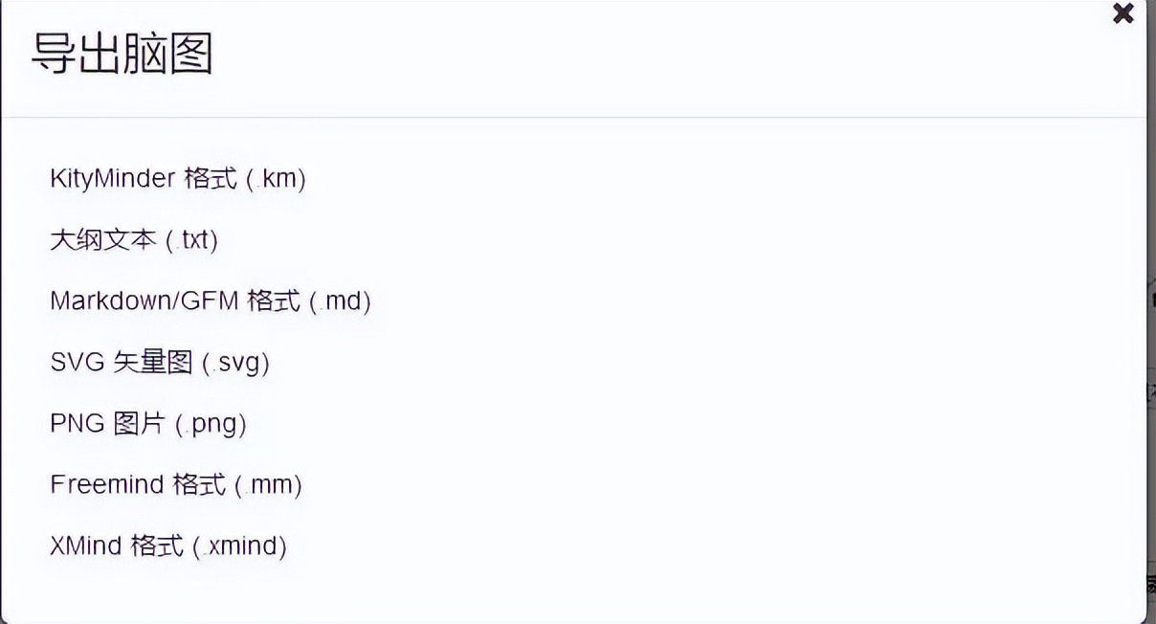The height and width of the screenshot is (624, 1156).
Task: Click the .km file format entry
Action: tap(177, 179)
